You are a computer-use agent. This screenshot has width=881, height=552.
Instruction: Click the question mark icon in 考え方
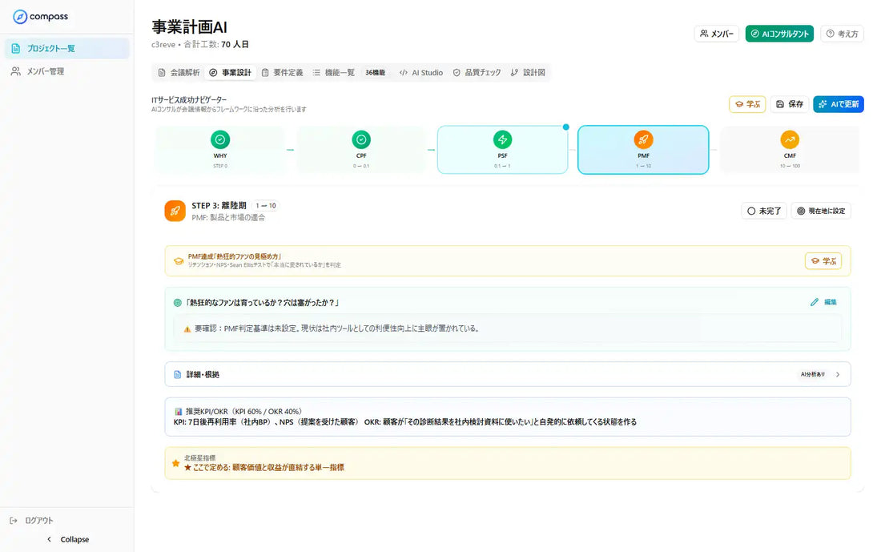coord(830,34)
